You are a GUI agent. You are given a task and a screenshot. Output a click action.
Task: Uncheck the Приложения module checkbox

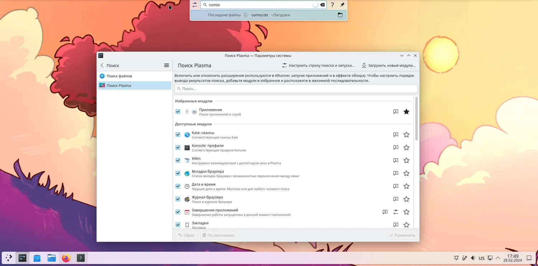(178, 112)
